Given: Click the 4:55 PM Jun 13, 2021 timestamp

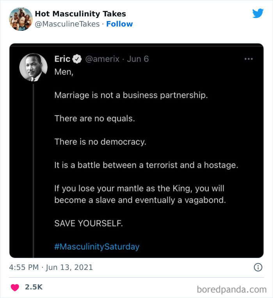Looking at the screenshot, I should click(x=51, y=267).
